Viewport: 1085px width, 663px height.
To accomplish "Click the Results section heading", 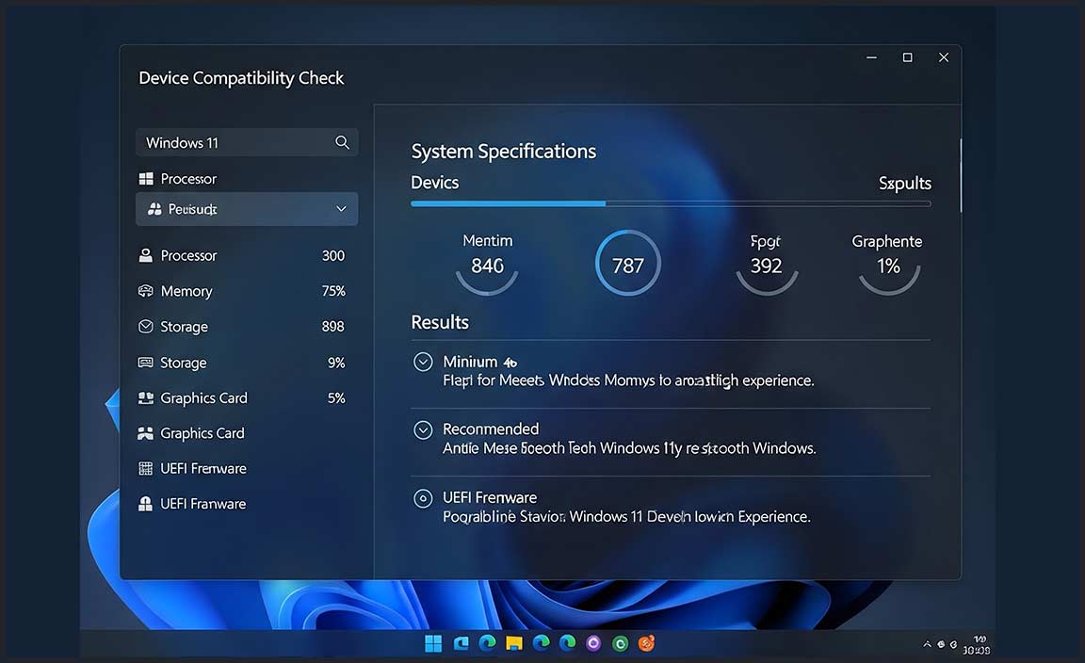I will tap(440, 322).
